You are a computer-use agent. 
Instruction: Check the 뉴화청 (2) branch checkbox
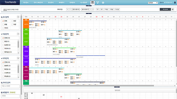(3, 45)
